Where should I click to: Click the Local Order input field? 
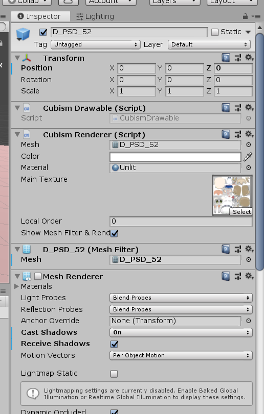coord(181,221)
